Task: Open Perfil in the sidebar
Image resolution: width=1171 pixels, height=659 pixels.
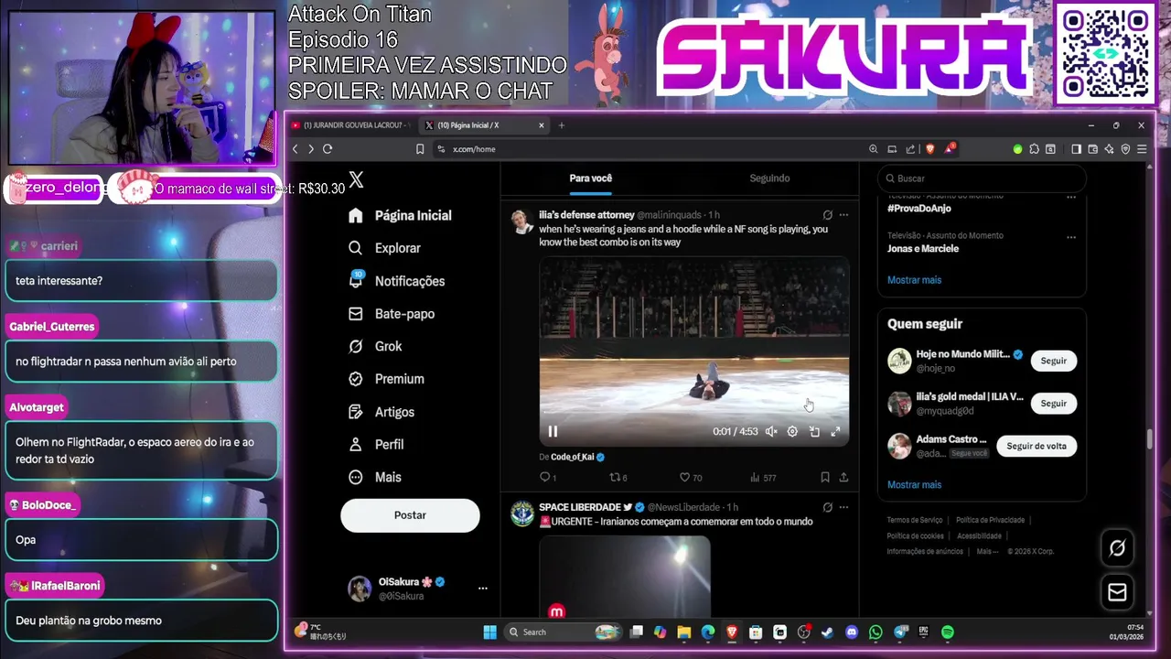Action: [x=376, y=444]
